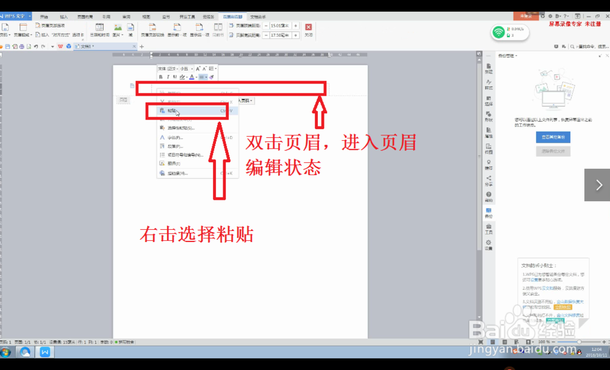Open the Help (帮助) sidebar icon
The height and width of the screenshot is (370, 610).
489,197
